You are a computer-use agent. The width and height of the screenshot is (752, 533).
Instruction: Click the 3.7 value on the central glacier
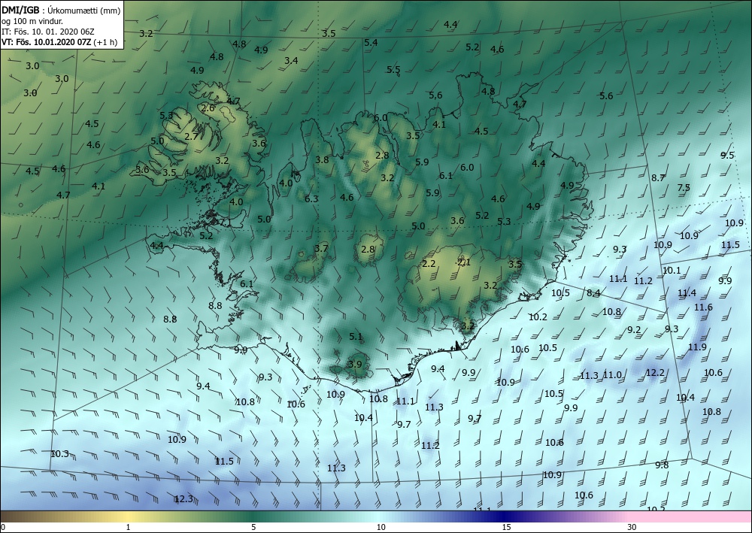[x=321, y=248]
